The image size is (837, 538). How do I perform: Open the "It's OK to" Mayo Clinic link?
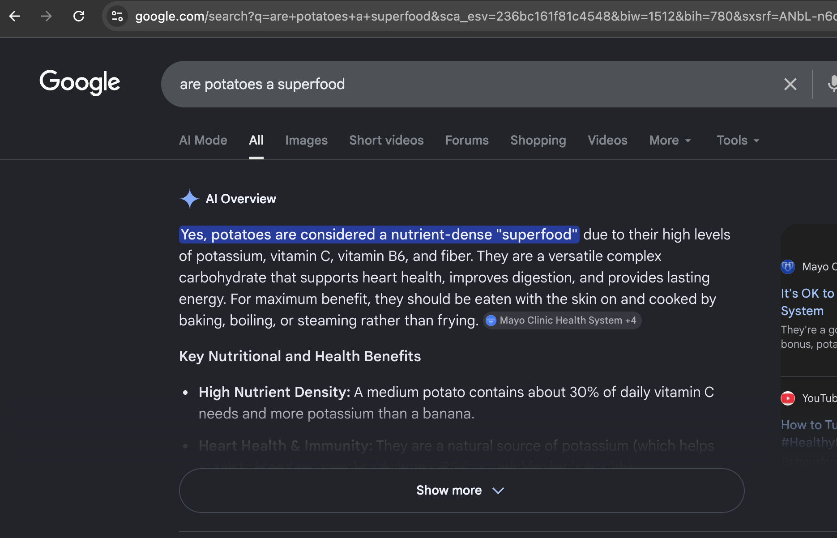click(808, 302)
